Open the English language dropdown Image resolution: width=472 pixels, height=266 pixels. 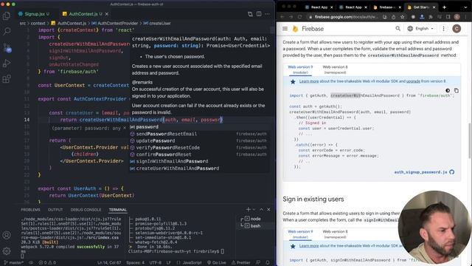click(x=420, y=29)
